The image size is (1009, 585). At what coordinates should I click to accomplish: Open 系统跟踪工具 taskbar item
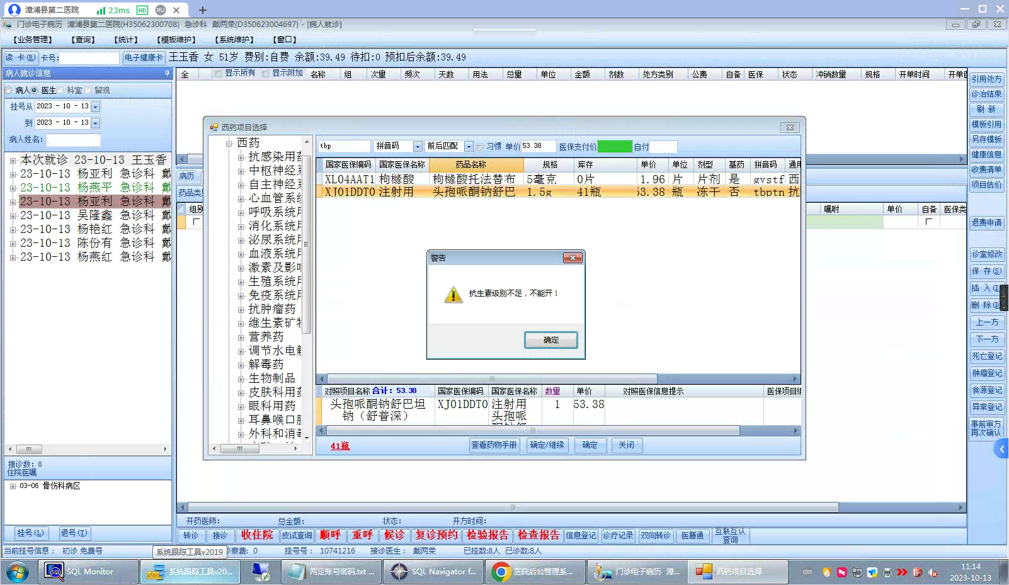190,572
